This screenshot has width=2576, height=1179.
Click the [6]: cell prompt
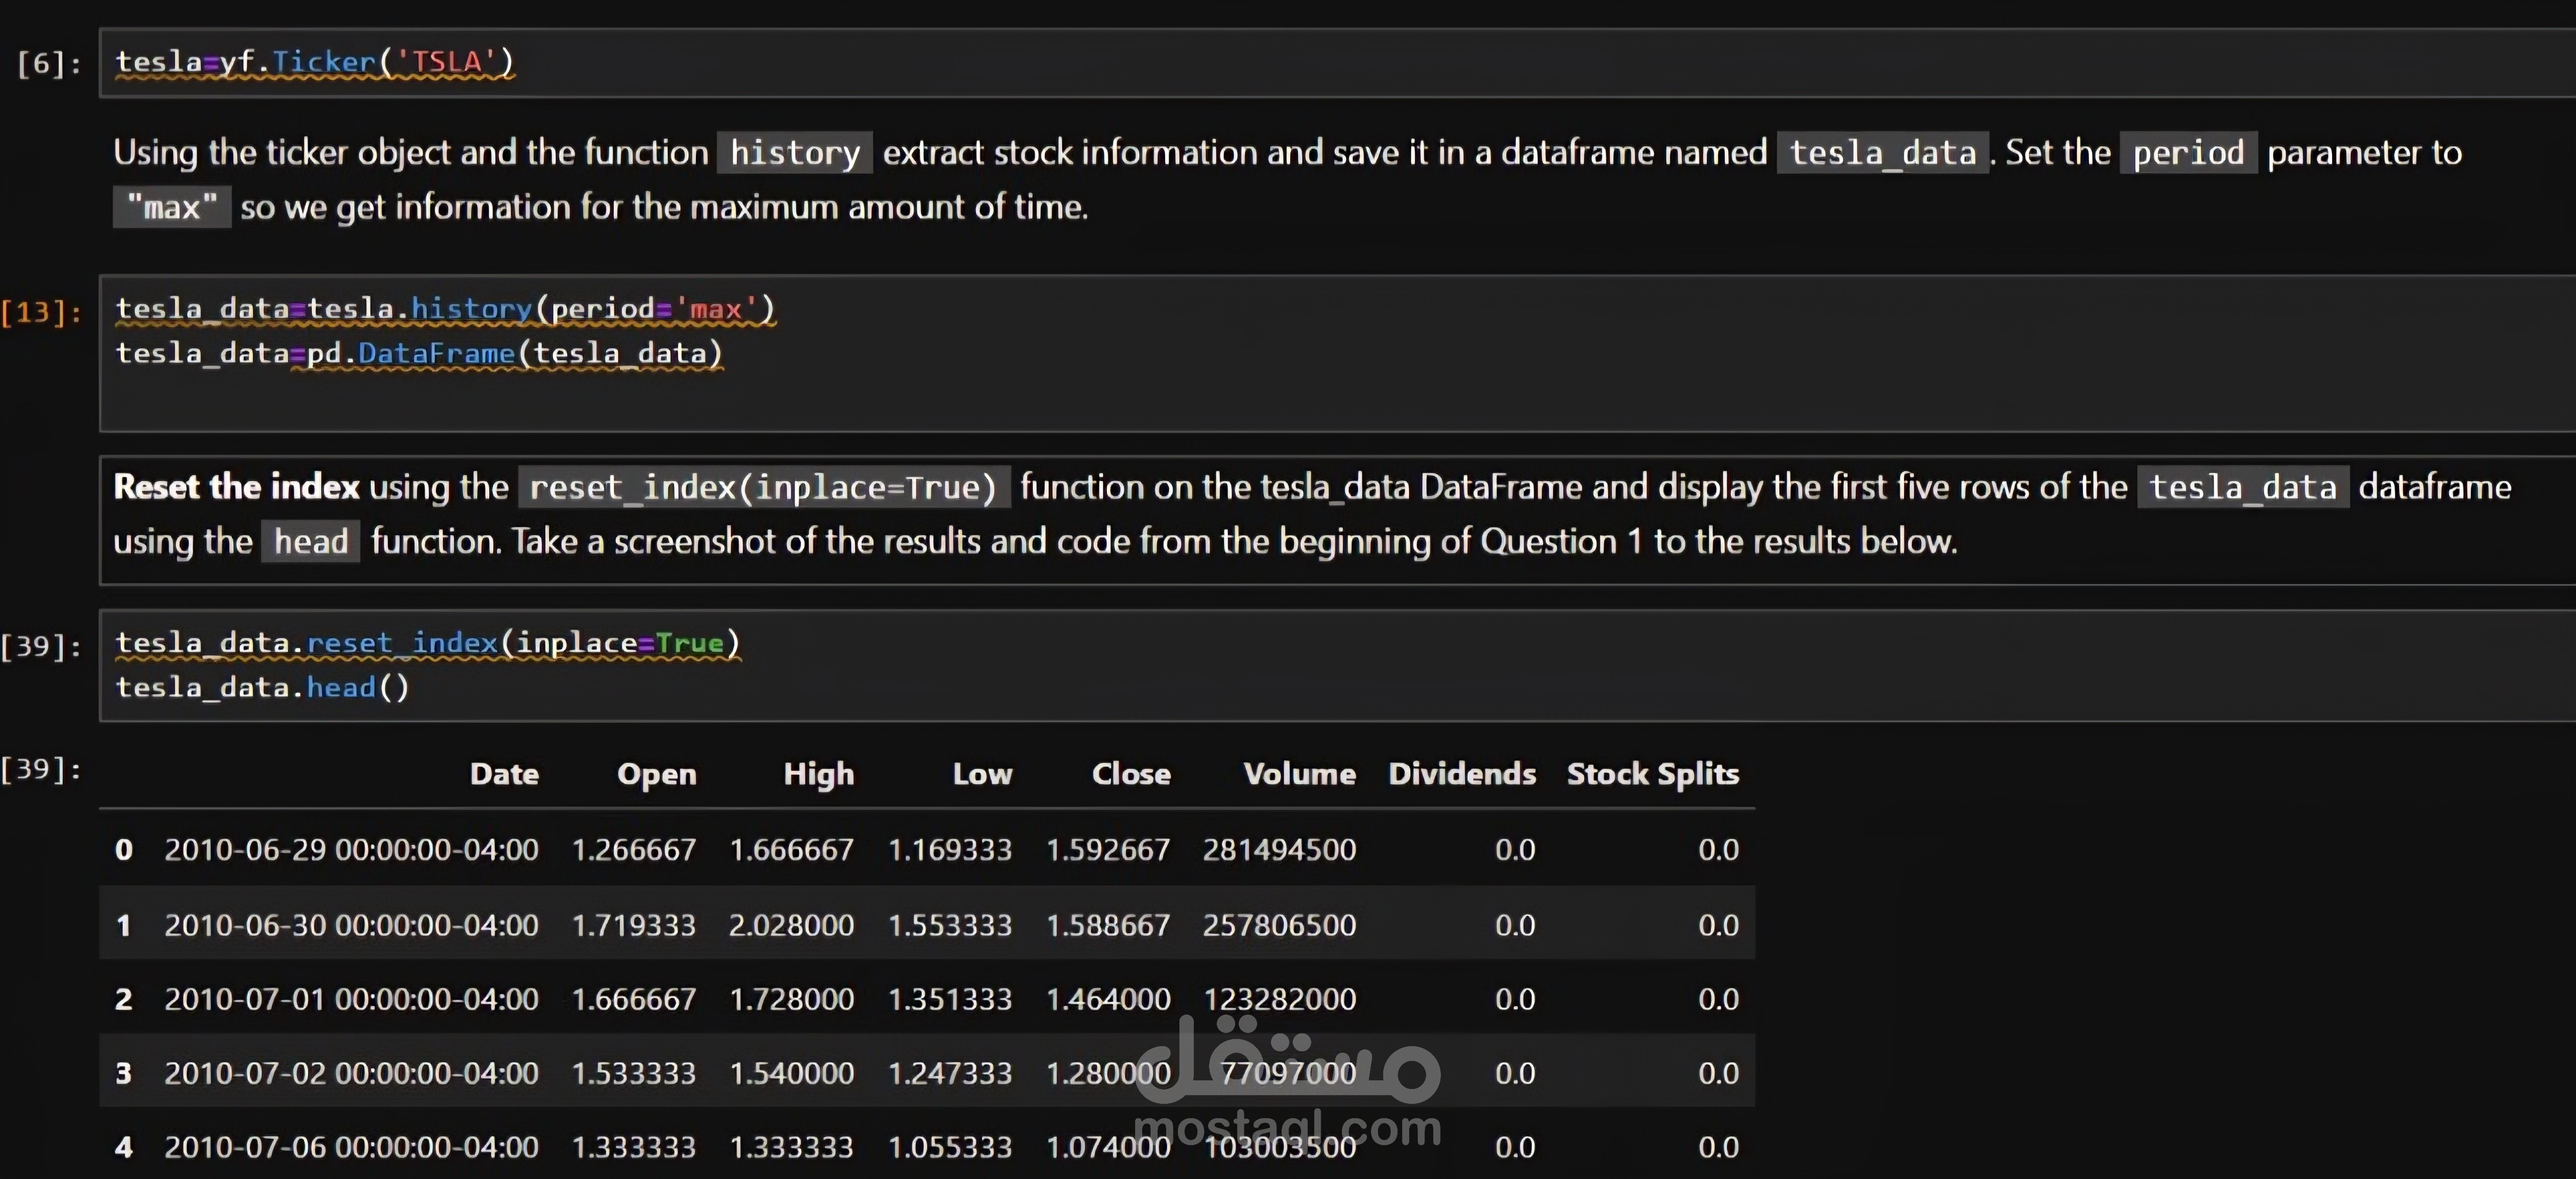[x=49, y=63]
